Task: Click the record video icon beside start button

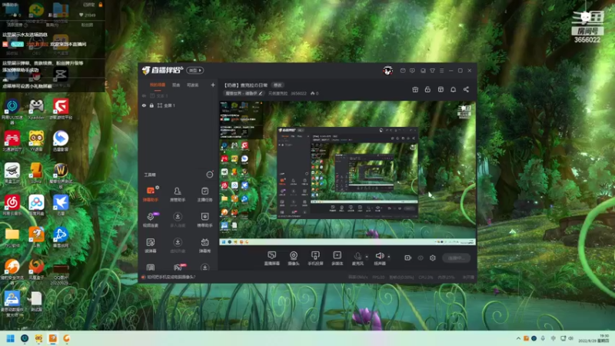Action: pos(408,258)
